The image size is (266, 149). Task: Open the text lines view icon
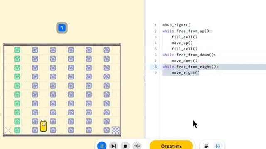(x=206, y=146)
